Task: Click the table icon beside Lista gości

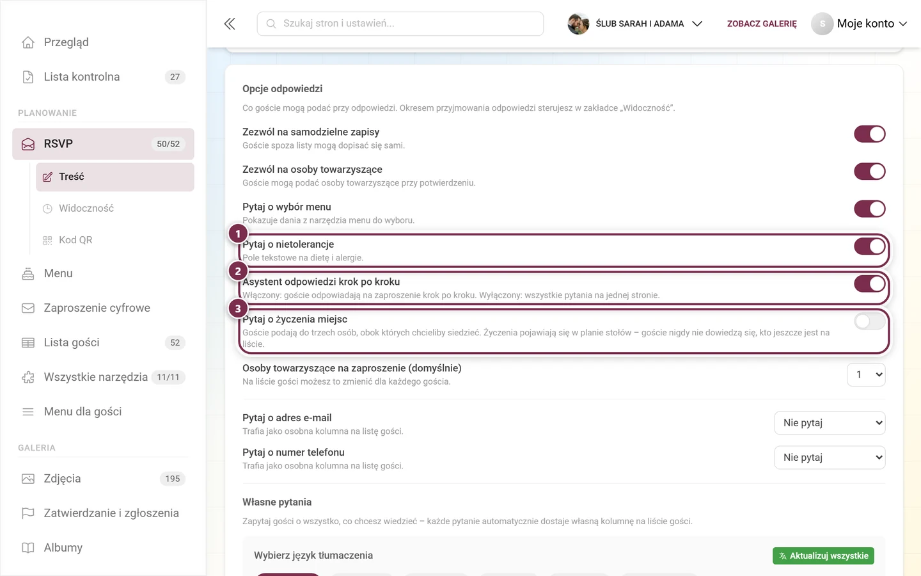Action: click(28, 342)
